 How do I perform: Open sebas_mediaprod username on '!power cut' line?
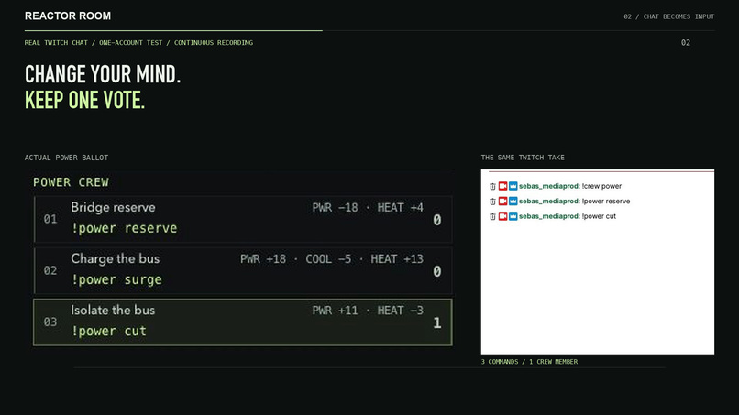tap(549, 216)
